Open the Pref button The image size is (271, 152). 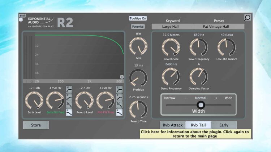22,16
